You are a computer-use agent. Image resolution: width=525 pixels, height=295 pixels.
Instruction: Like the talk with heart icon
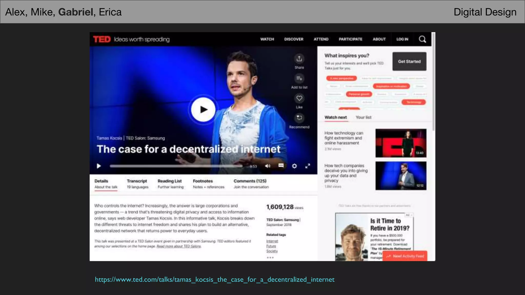tap(299, 98)
